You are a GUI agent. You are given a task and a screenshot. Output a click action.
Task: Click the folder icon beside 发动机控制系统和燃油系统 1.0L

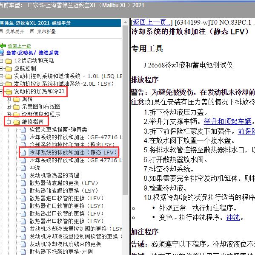9,76
